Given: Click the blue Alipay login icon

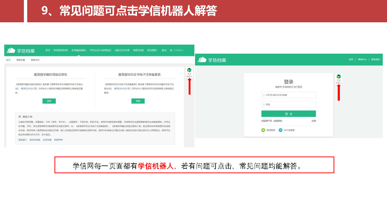Looking at the screenshot, I should click(281, 130).
